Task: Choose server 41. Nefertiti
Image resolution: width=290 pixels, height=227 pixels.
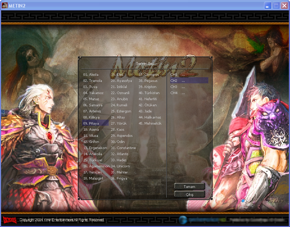Action: click(148, 99)
